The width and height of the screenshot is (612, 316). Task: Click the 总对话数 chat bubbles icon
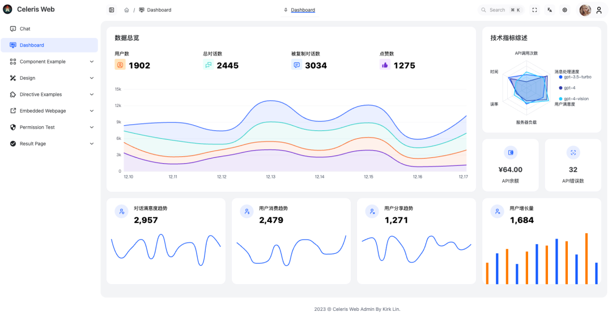tap(209, 65)
